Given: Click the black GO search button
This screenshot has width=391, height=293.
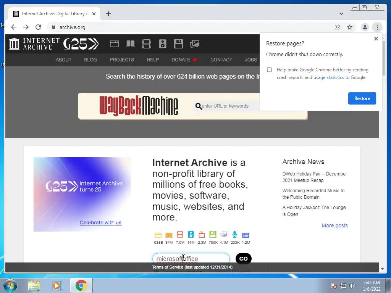Looking at the screenshot, I should coord(243,259).
